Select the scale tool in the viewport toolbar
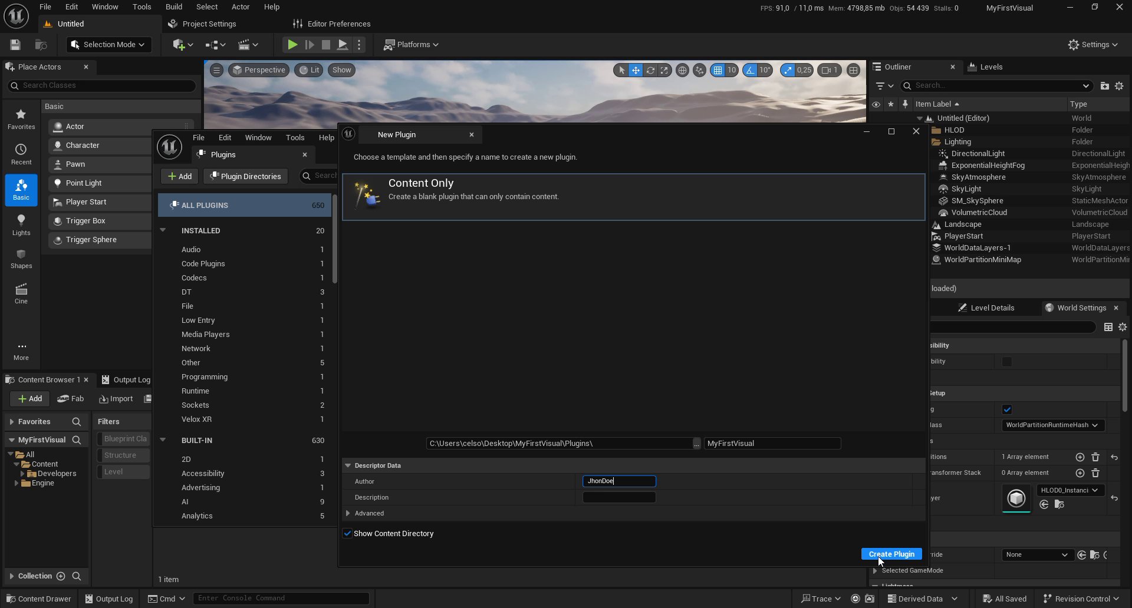The width and height of the screenshot is (1132, 608). coord(664,70)
